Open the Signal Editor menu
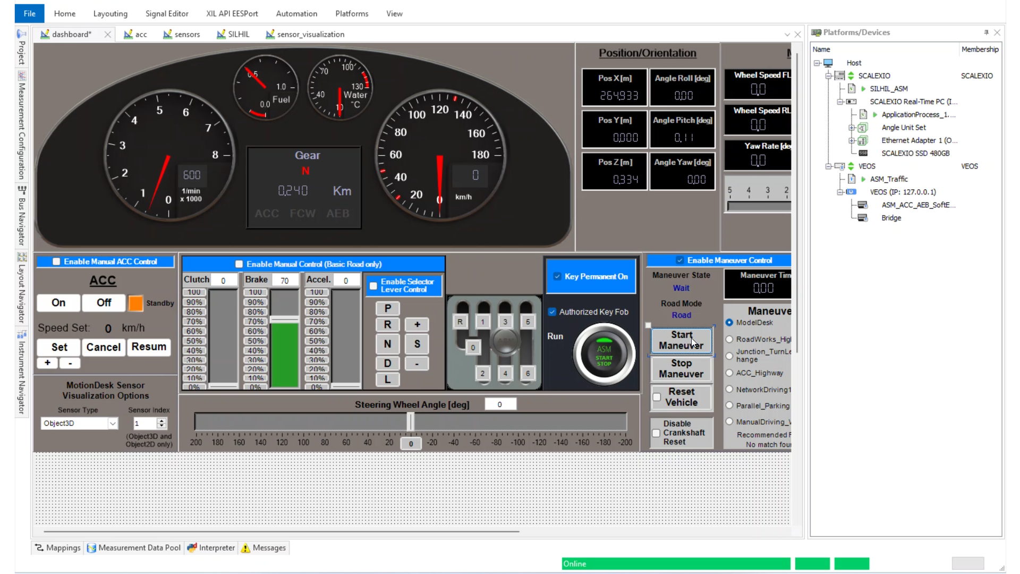The width and height of the screenshot is (1020, 574). point(167,13)
